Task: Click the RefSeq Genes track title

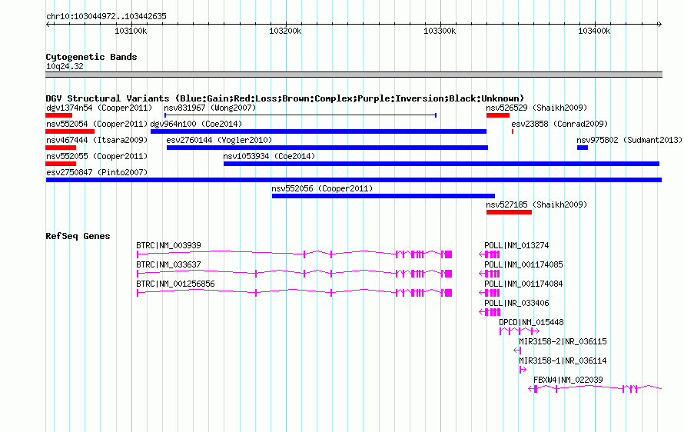Action: point(78,236)
